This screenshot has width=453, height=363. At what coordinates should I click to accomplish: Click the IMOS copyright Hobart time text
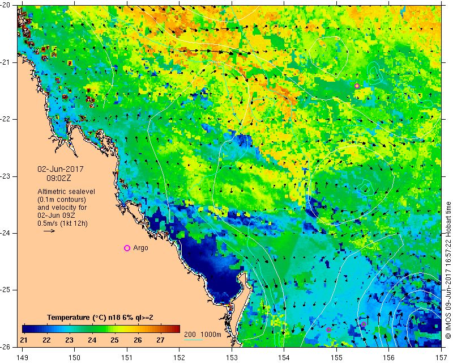(448, 271)
